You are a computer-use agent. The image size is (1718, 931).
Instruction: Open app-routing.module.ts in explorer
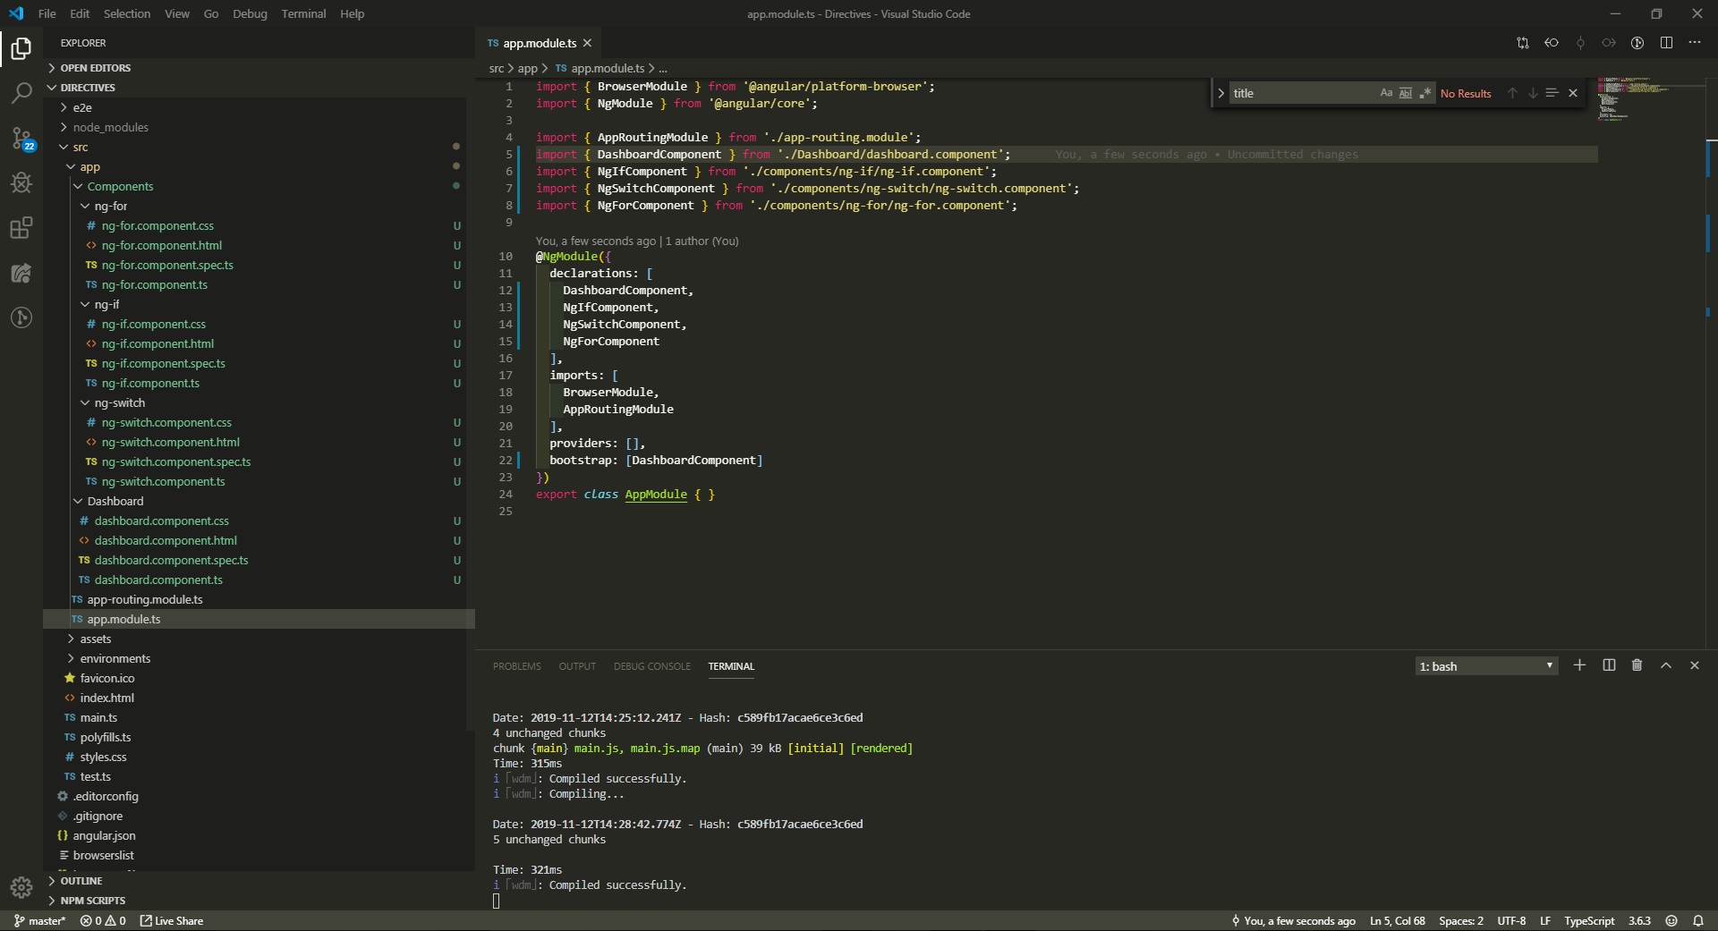click(x=145, y=599)
